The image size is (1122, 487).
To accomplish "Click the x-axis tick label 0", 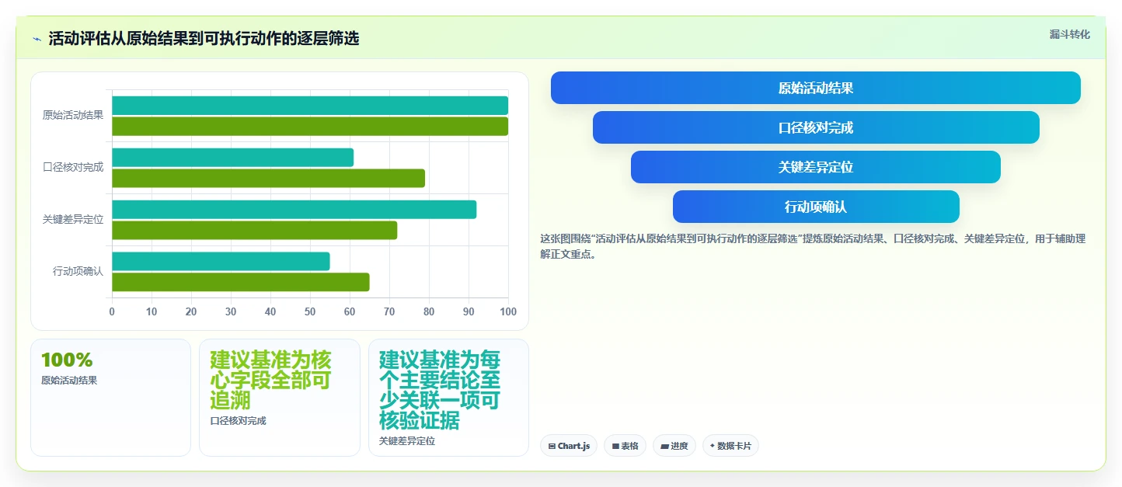I will click(112, 312).
